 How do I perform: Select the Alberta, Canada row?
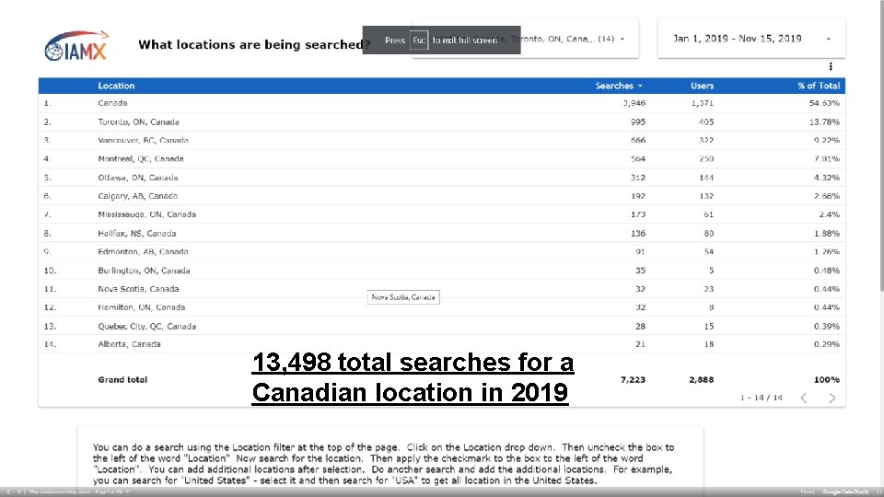click(441, 344)
